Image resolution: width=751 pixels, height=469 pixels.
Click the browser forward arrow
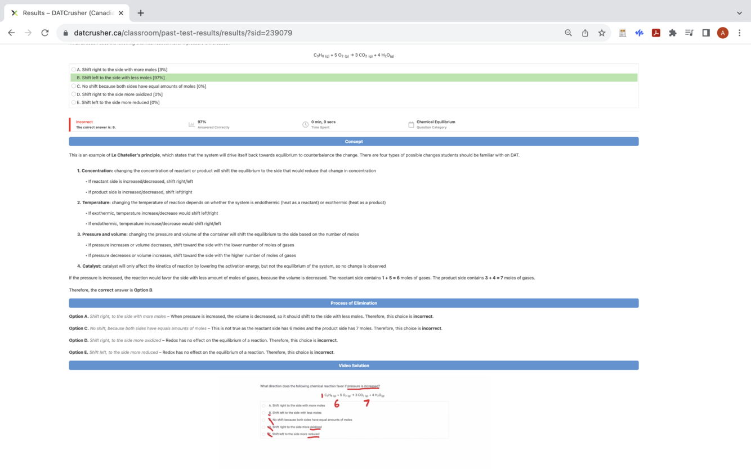click(28, 33)
